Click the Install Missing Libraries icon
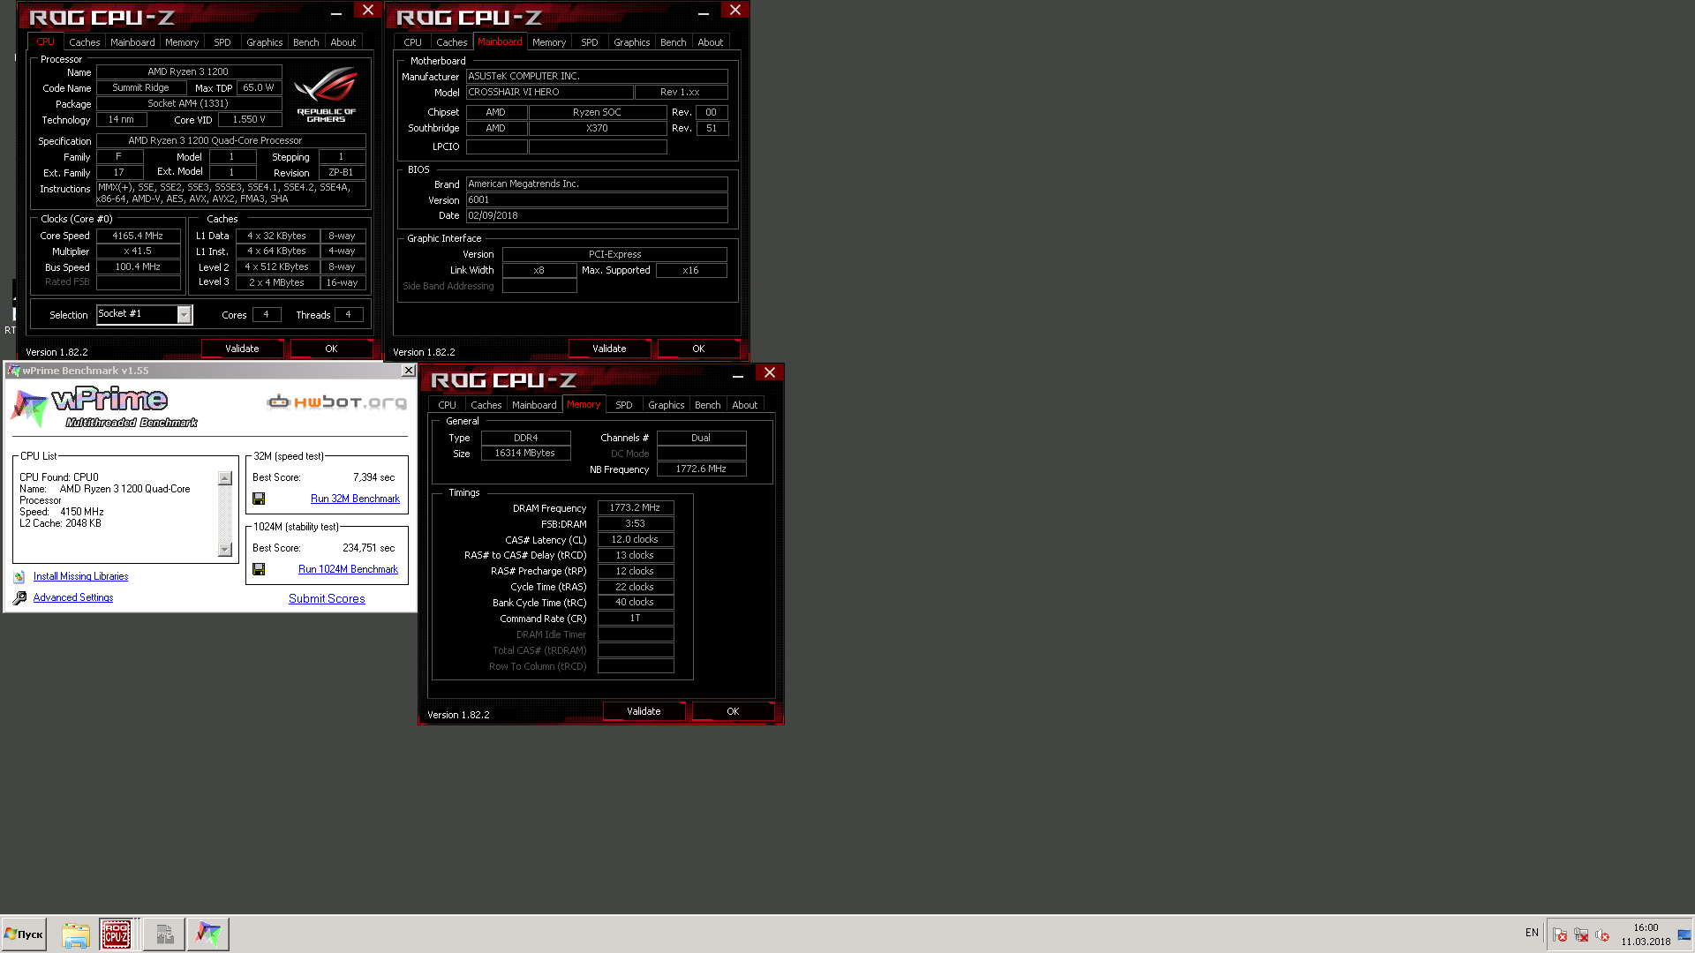1695x953 pixels. 19,577
